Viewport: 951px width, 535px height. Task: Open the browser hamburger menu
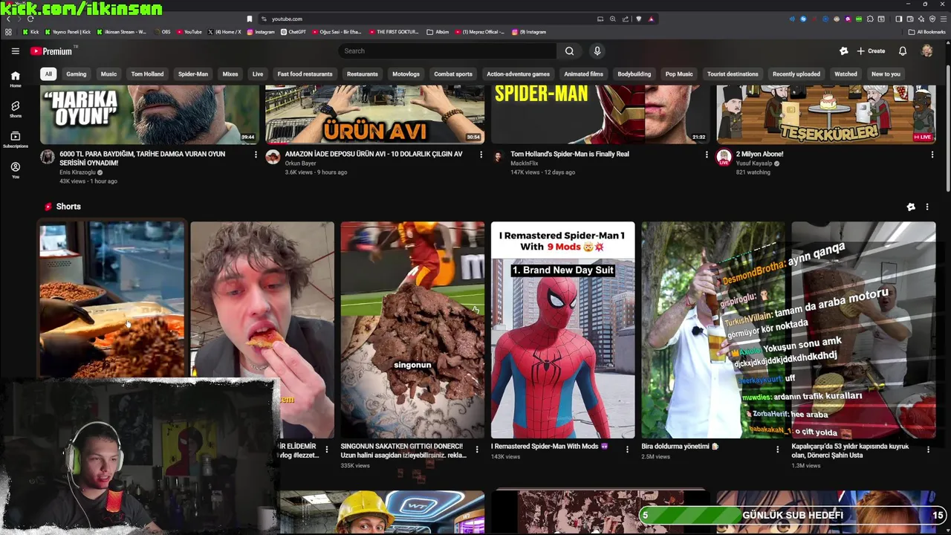[942, 19]
